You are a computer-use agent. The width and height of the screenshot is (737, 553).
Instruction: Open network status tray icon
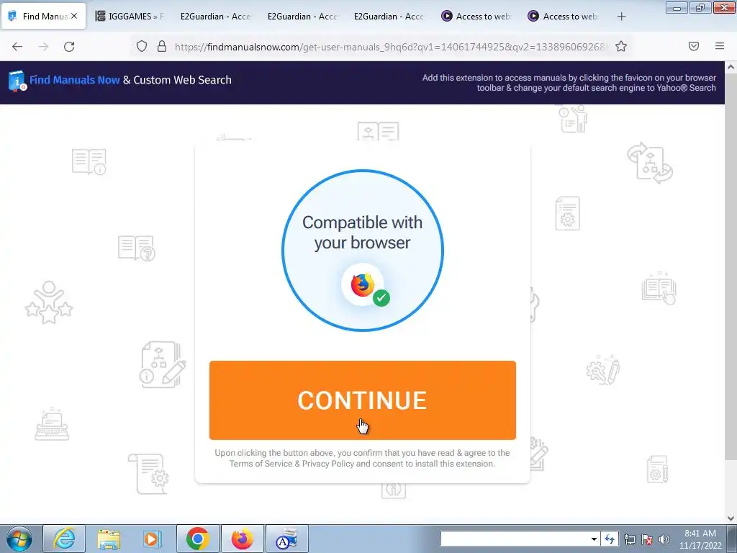click(629, 539)
